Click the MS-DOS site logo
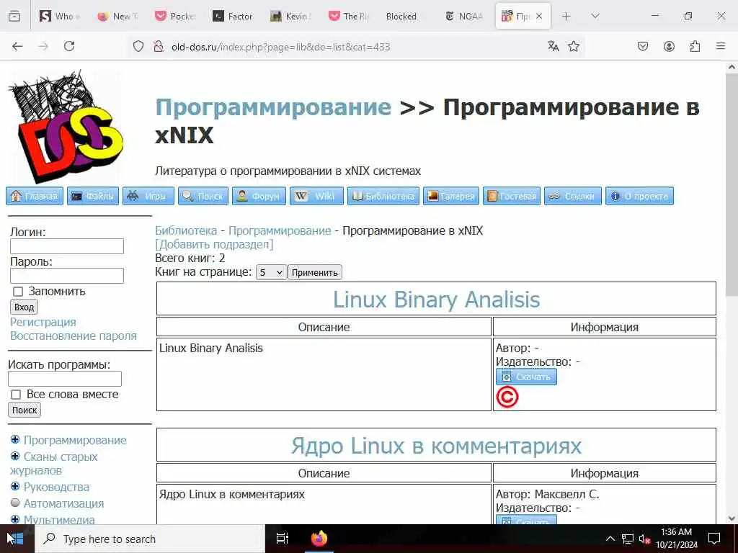 tap(66, 127)
